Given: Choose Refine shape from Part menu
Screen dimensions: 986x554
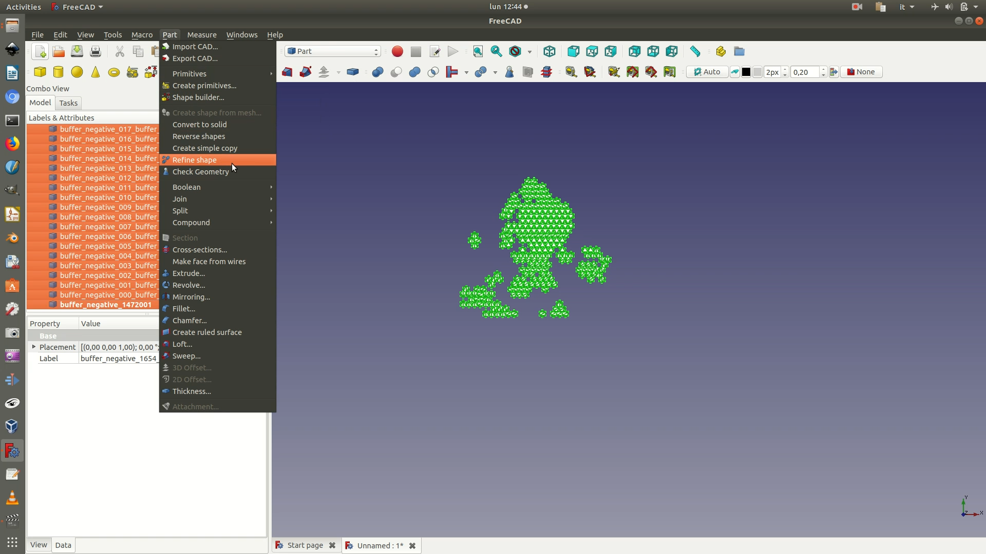Looking at the screenshot, I should point(218,160).
